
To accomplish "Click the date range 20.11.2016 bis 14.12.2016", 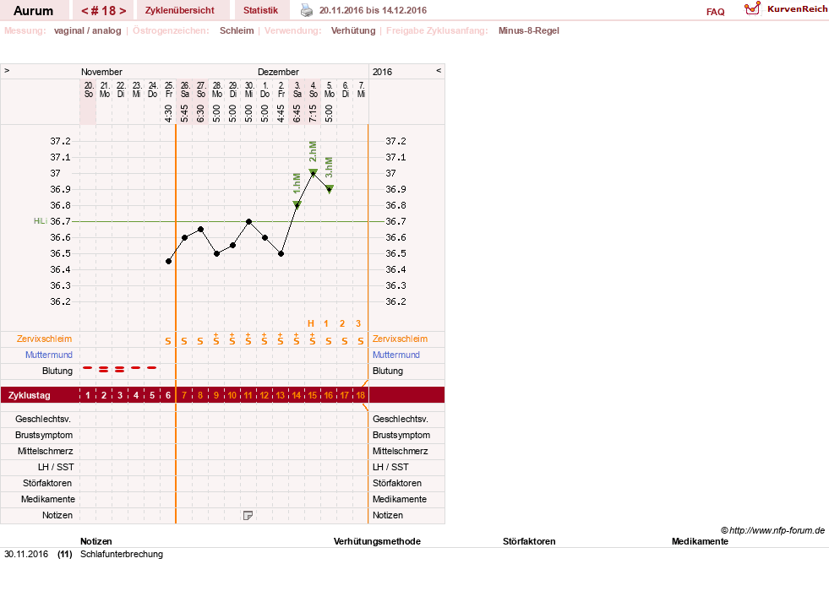I will 373,10.
